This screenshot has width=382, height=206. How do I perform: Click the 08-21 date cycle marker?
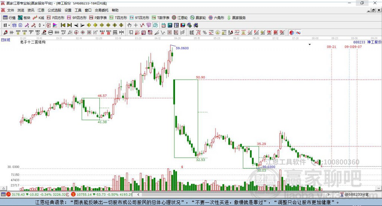pos(331,47)
